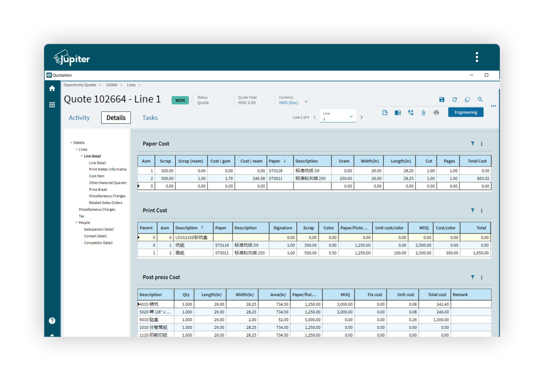This screenshot has width=544, height=381.
Task: Collapse the People tree node
Action: 76,222
